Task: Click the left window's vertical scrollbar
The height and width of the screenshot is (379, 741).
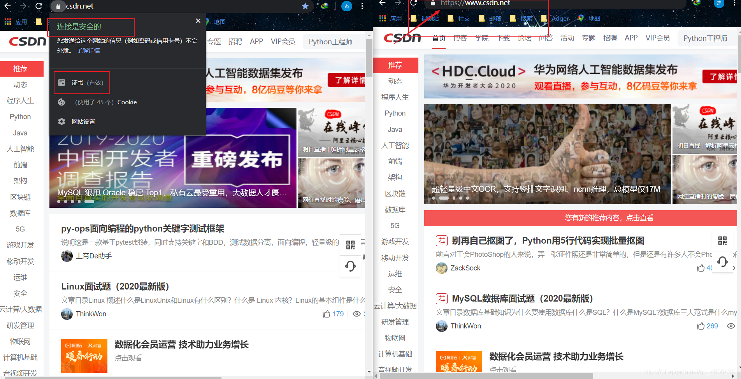Action: [369, 58]
